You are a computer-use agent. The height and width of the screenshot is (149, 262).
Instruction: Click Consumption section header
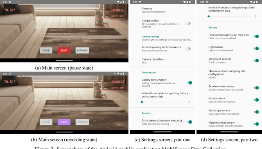point(149,73)
